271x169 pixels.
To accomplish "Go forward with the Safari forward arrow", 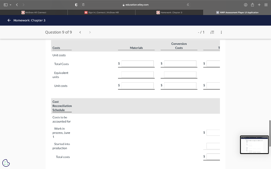I will (x=23, y=5).
